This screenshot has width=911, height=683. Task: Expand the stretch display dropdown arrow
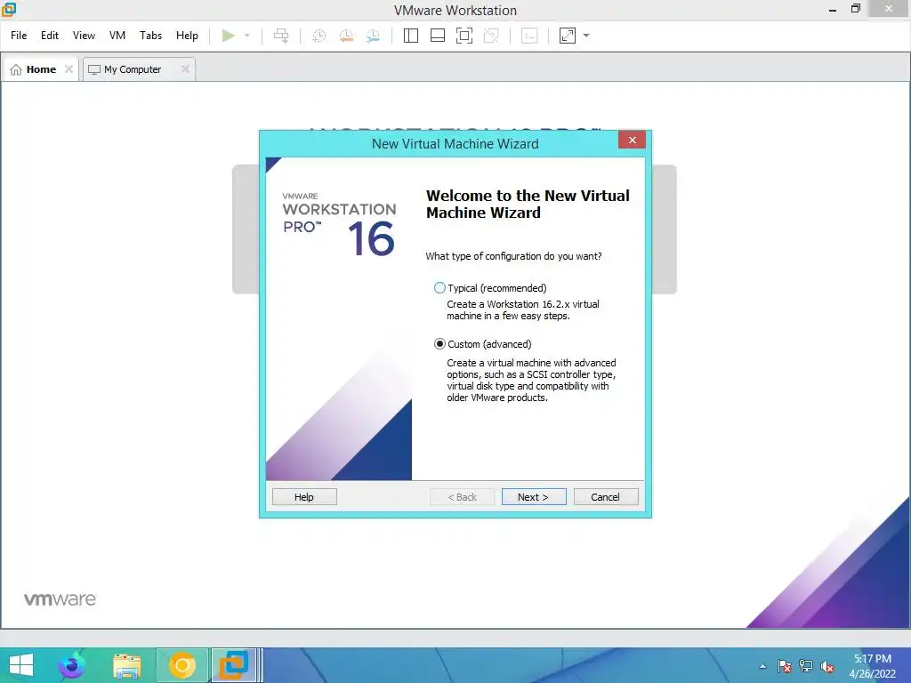[x=586, y=36]
